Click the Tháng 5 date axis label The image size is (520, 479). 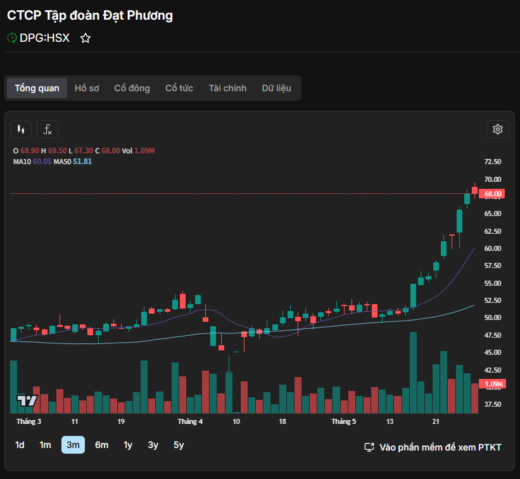coord(343,421)
